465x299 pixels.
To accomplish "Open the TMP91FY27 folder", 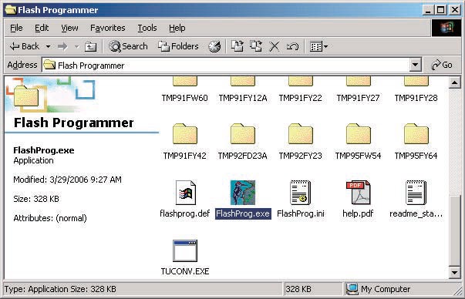I will 359,90.
